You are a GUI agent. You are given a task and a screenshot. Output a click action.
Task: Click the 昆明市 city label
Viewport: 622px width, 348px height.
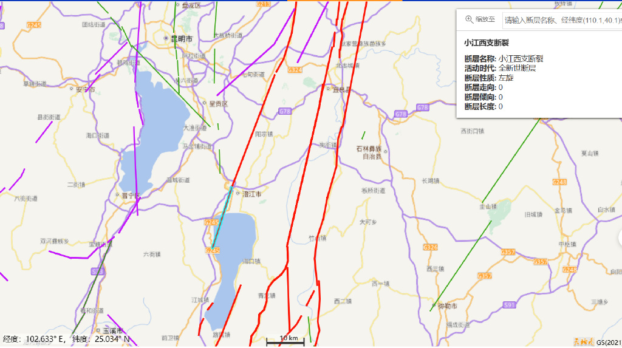[182, 39]
